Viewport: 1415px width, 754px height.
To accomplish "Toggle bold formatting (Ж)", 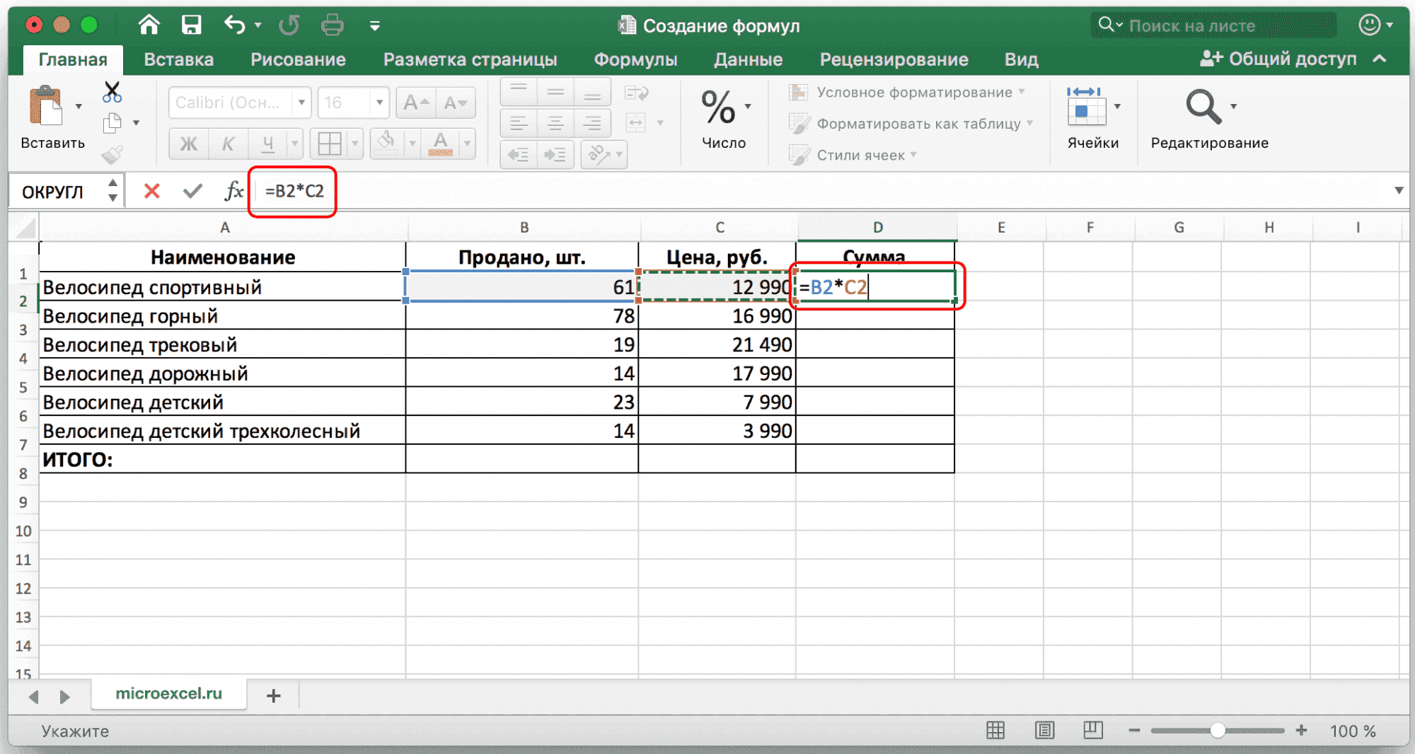I will point(188,144).
